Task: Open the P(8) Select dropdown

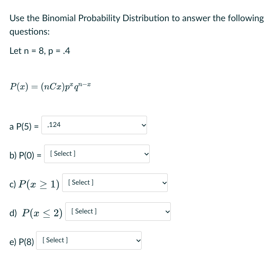Action: coord(89,240)
